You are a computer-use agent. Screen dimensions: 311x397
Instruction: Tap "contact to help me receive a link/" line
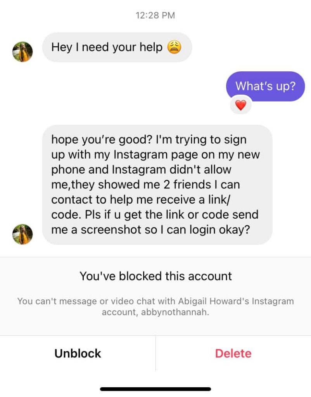click(141, 200)
